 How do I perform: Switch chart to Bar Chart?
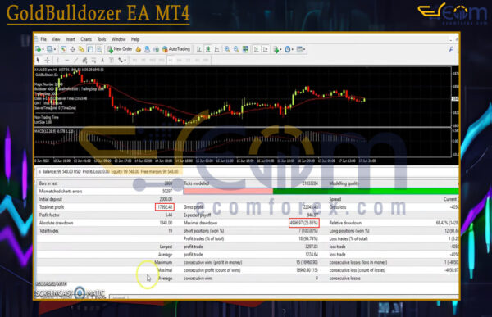[x=199, y=49]
